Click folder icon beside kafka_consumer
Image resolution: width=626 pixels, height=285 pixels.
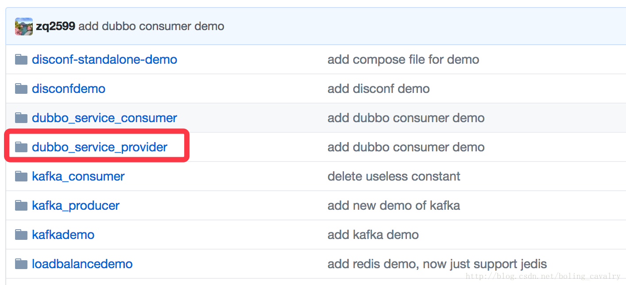[x=21, y=177]
